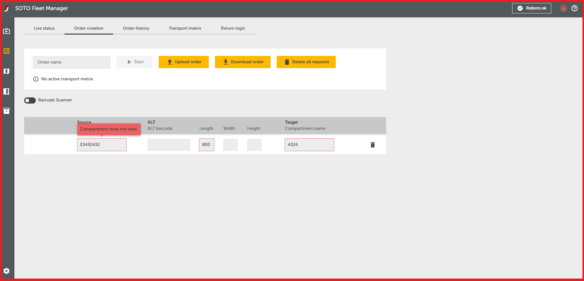The width and height of the screenshot is (584, 281).
Task: Open the help question mark icon
Action: click(575, 8)
